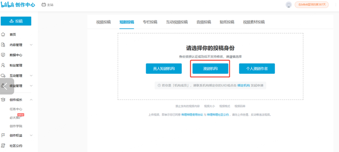Click the 数据中心 chart icon
Image resolution: width=339 pixels, height=152 pixels.
point(3,55)
